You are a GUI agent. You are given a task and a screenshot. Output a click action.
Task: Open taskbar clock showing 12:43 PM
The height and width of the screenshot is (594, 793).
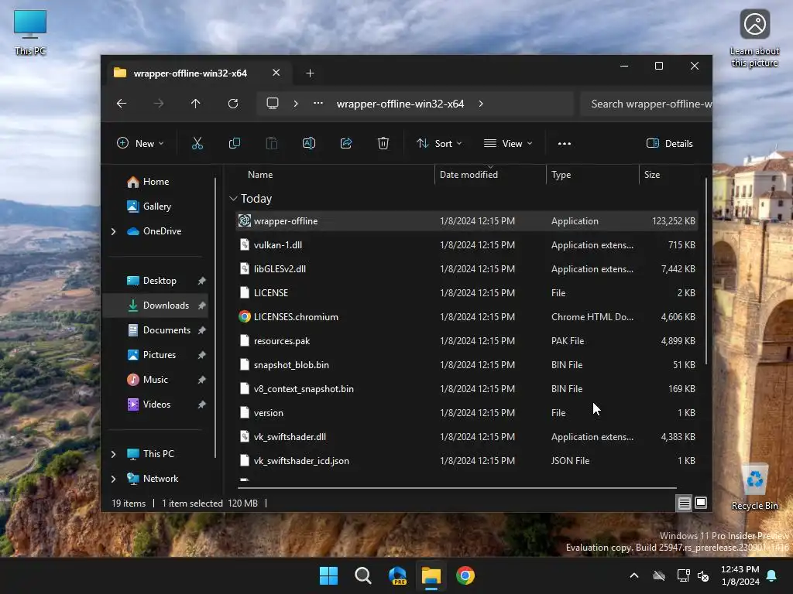tap(740, 575)
